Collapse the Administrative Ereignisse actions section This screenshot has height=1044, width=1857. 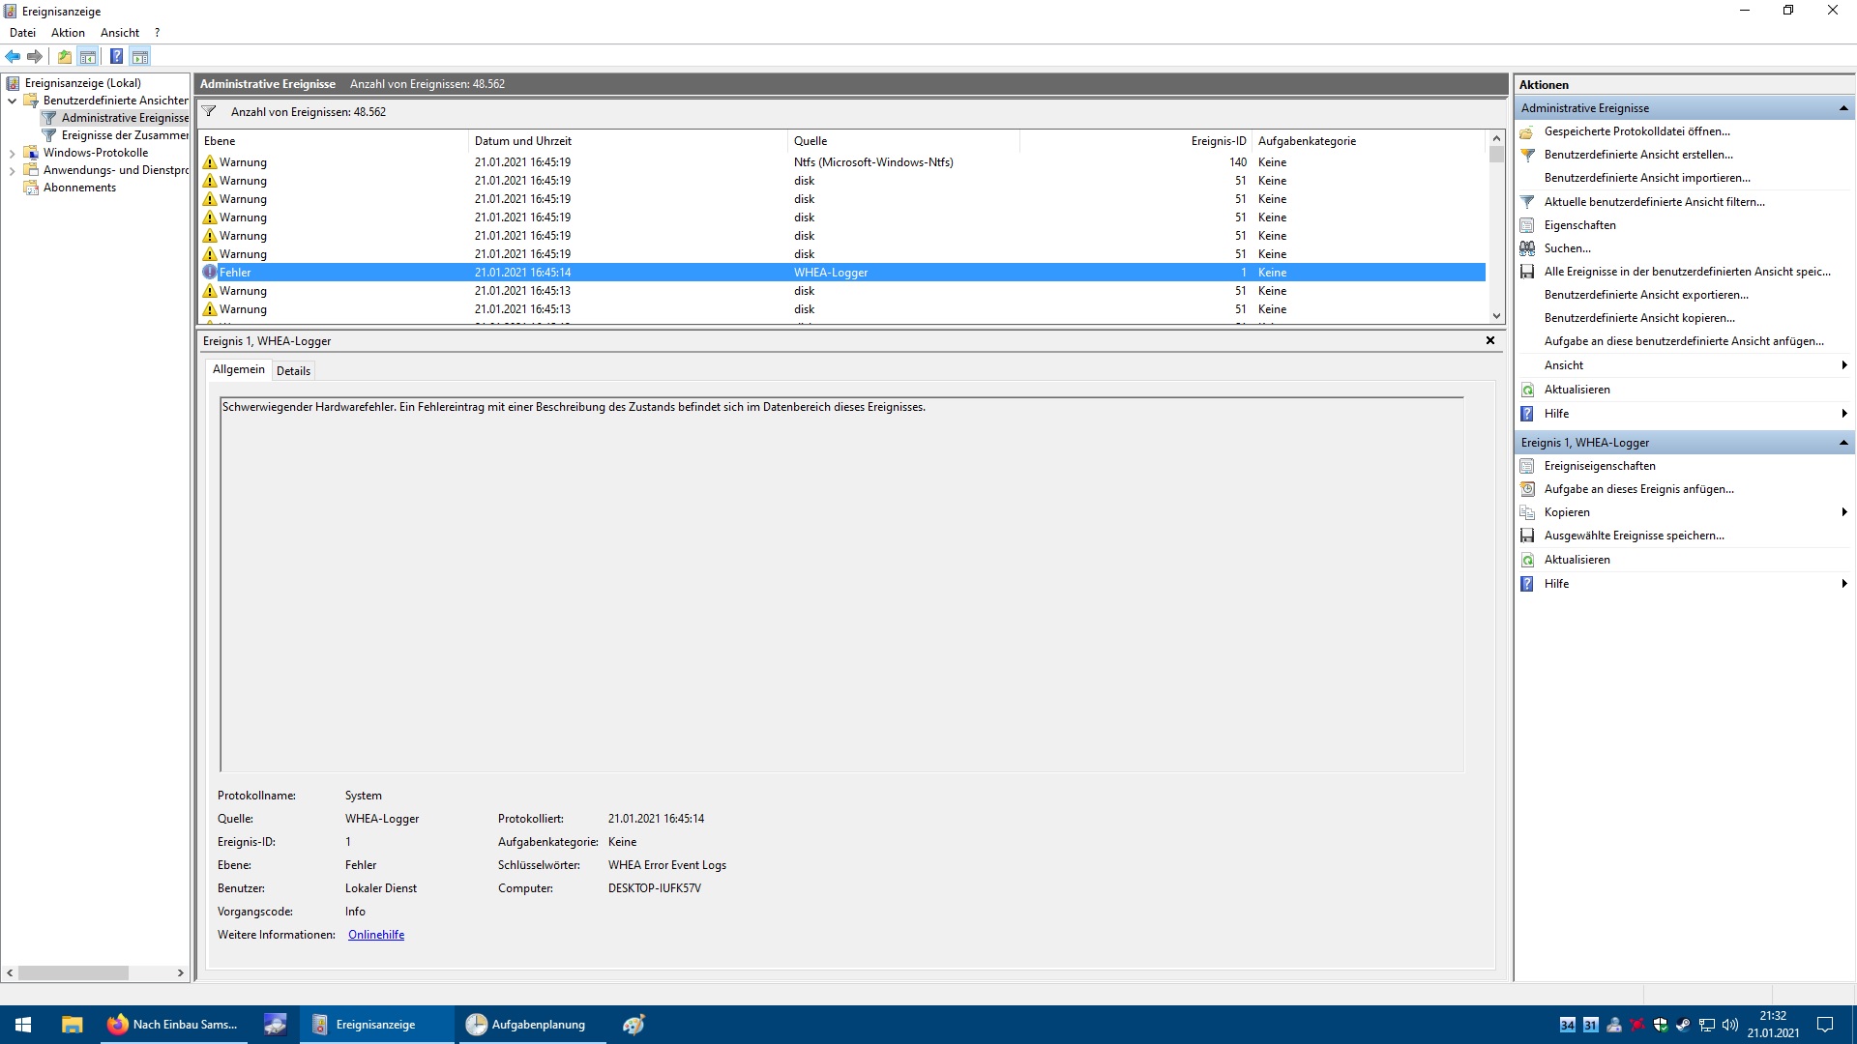click(1842, 108)
